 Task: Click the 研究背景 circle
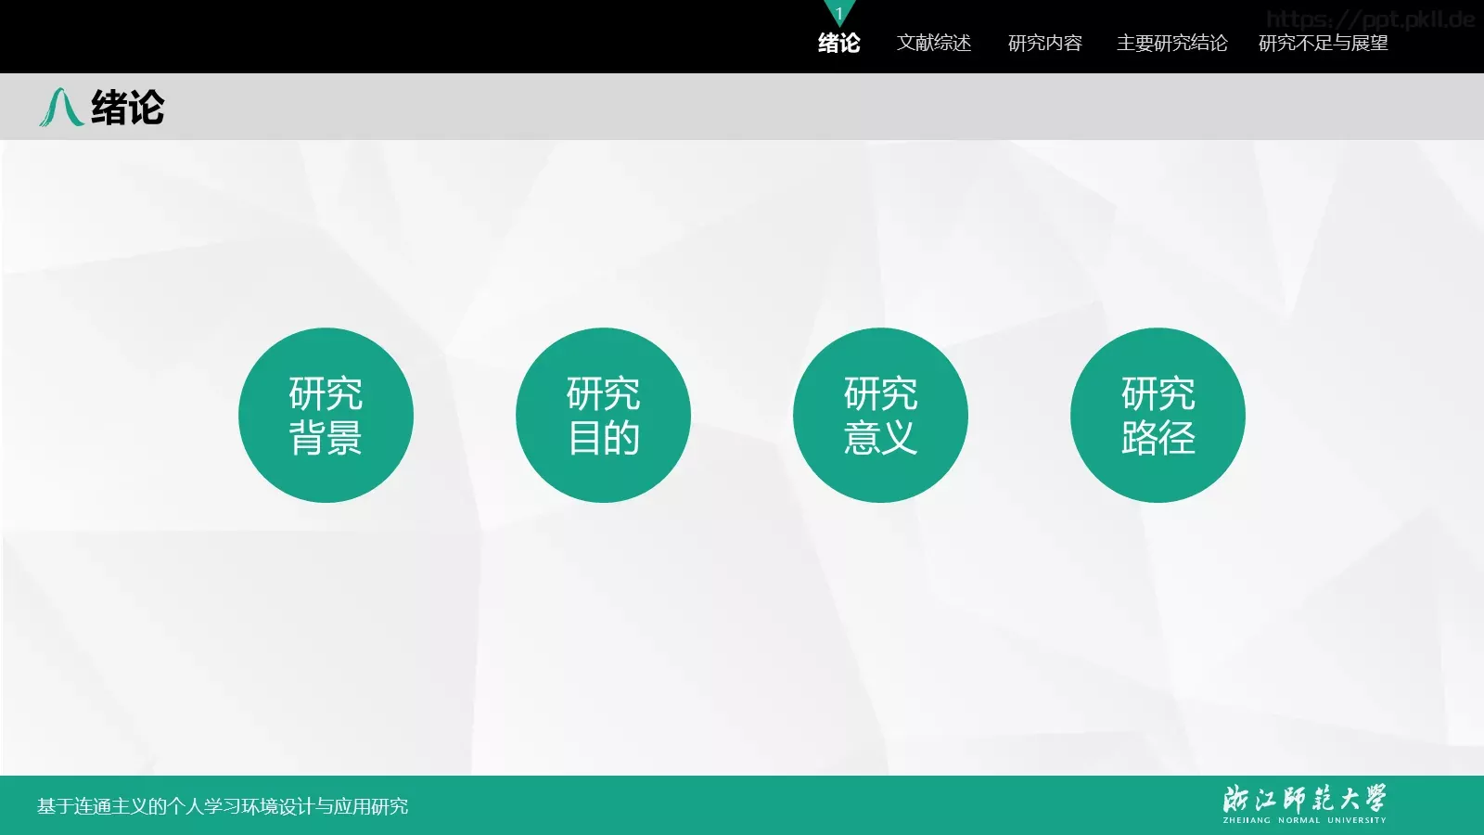[x=326, y=415]
